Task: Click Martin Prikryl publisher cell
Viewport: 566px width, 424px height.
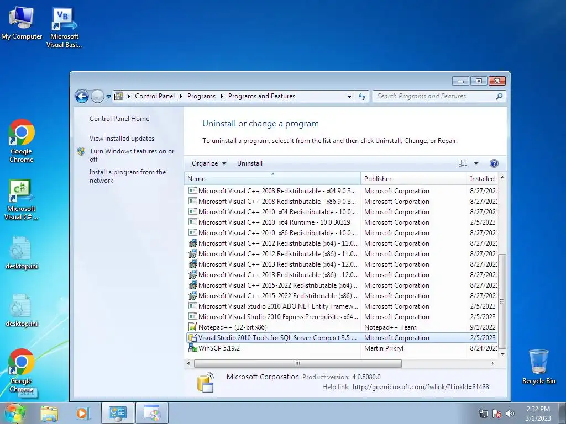Action: point(384,348)
